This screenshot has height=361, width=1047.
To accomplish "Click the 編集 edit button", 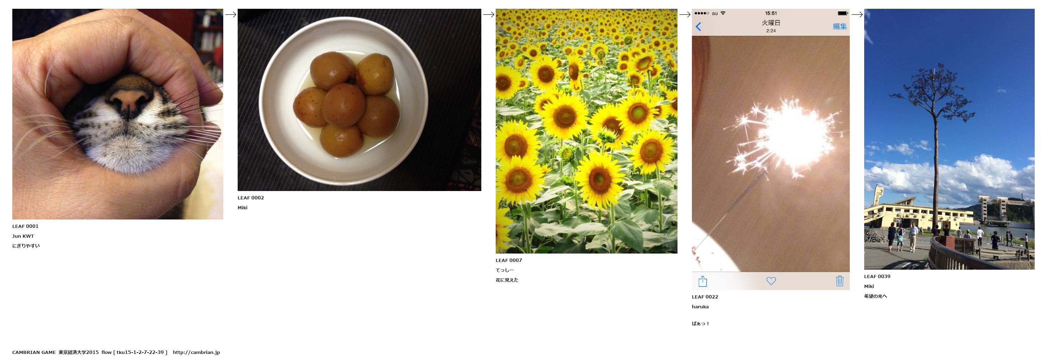I will point(840,26).
